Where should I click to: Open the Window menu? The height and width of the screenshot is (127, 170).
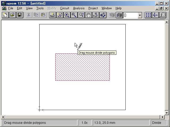[107, 8]
